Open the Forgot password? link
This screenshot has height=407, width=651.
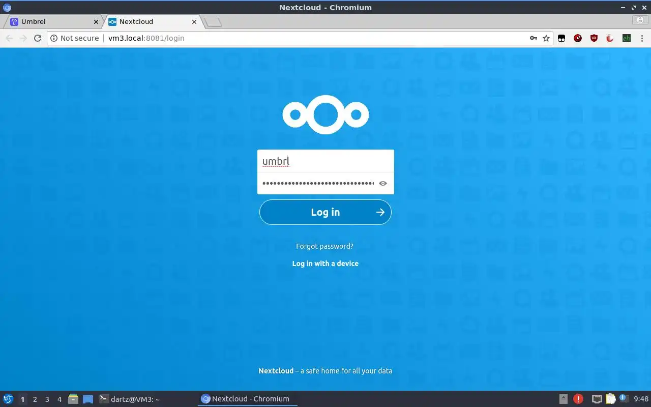(x=324, y=246)
